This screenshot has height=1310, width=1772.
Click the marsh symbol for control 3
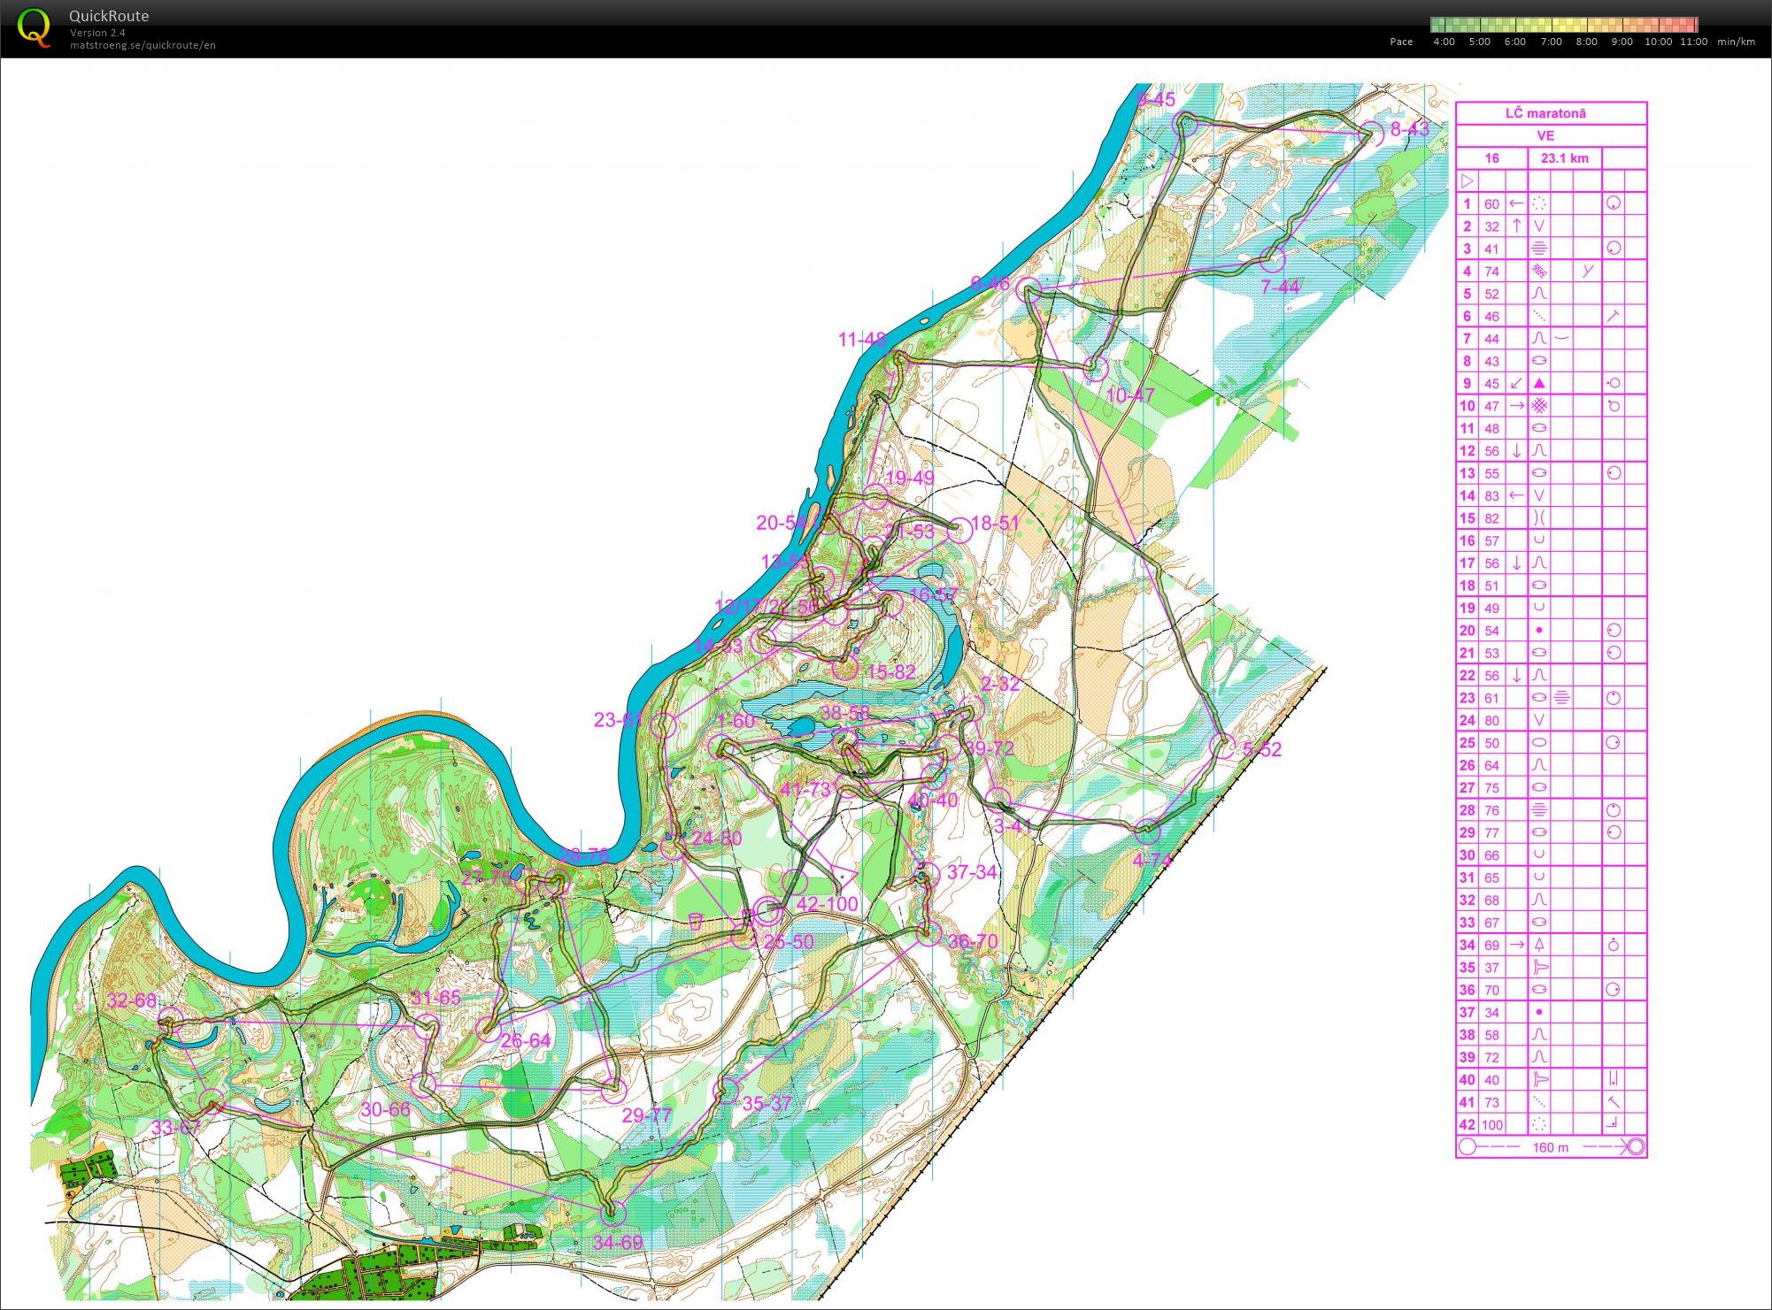1538,249
